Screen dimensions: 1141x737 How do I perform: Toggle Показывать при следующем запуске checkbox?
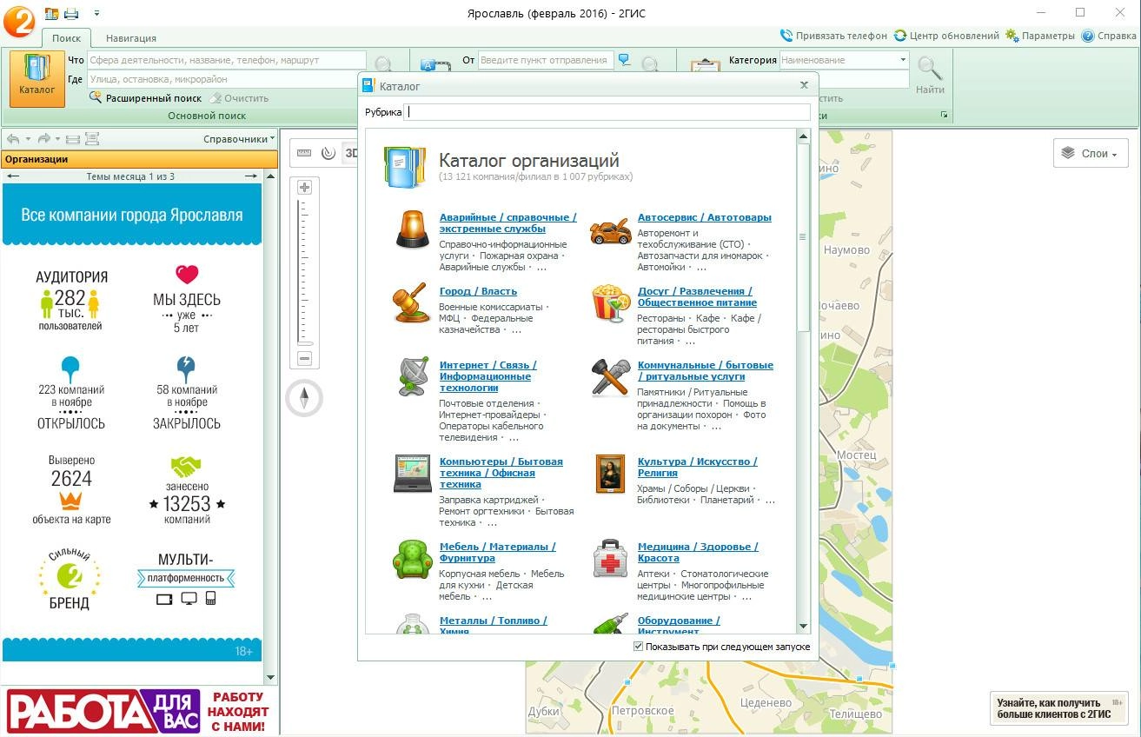click(639, 647)
